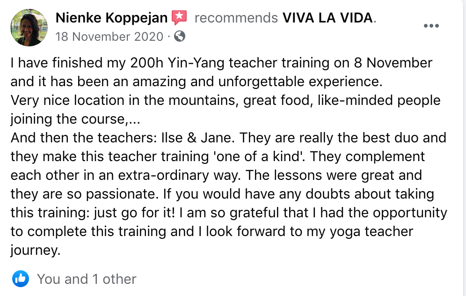Image resolution: width=466 pixels, height=296 pixels.
Task: Click 'joining the course,...' line
Action: (75, 119)
